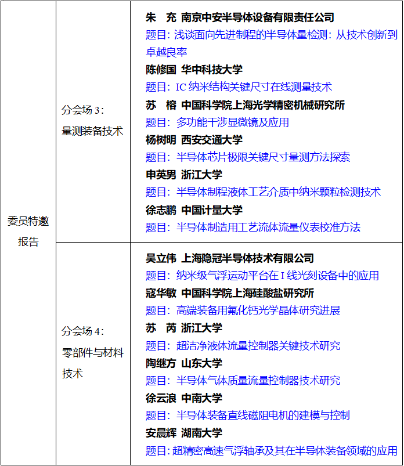This screenshot has height=466, width=404.
Task: Open the 高端装备用氟化钙光学晶体研究进展 title
Action: [x=243, y=310]
